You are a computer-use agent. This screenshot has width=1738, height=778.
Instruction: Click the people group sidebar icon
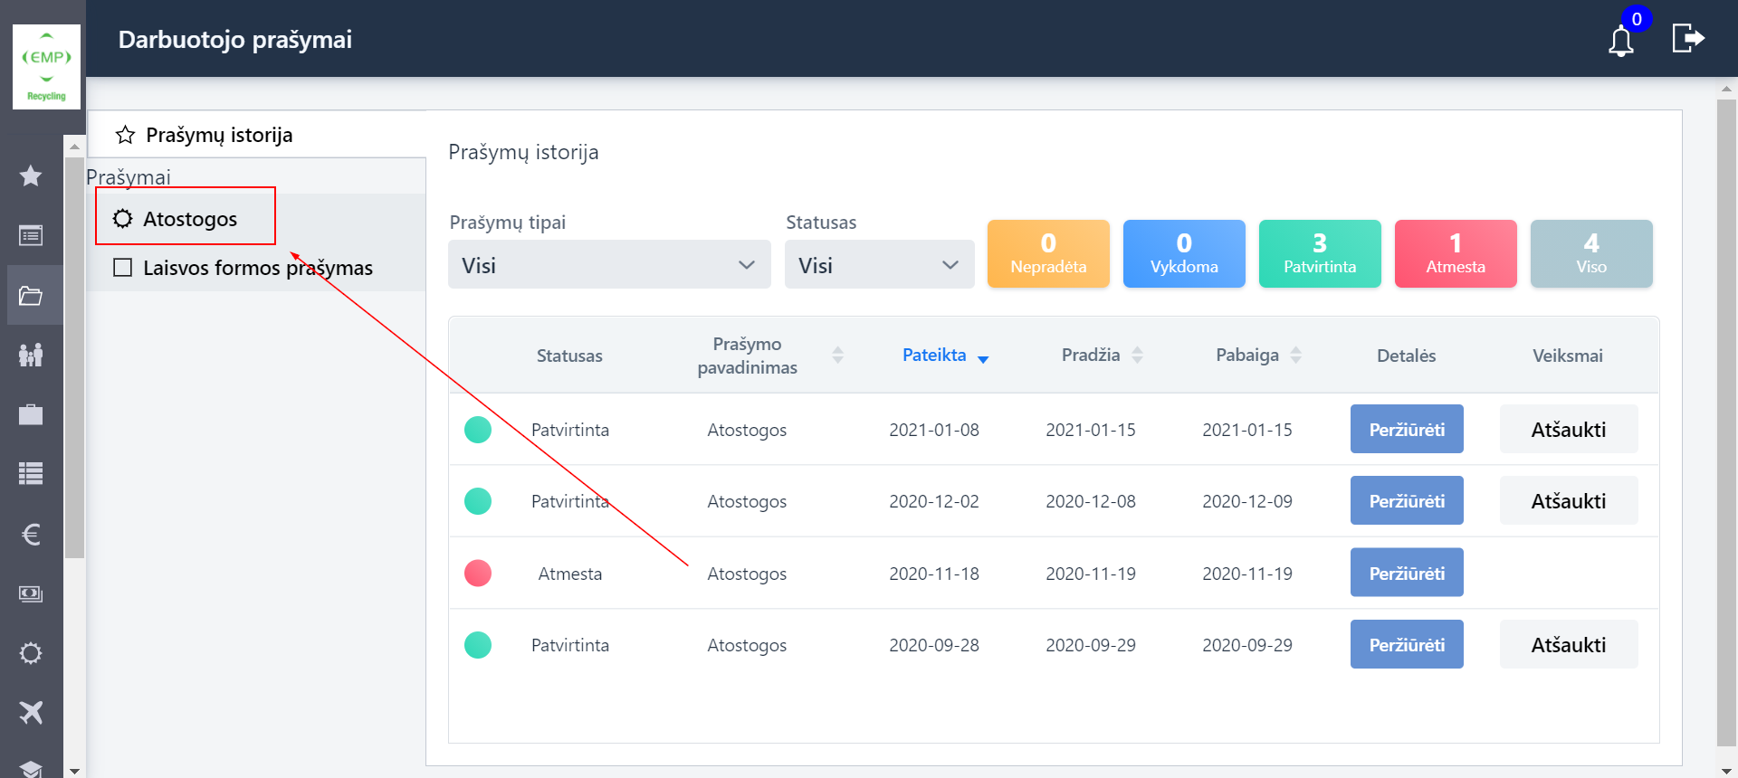click(31, 355)
